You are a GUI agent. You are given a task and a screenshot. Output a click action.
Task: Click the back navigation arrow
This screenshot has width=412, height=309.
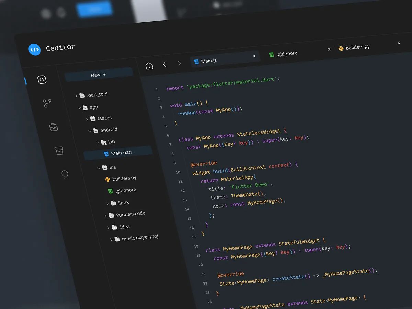tap(164, 64)
